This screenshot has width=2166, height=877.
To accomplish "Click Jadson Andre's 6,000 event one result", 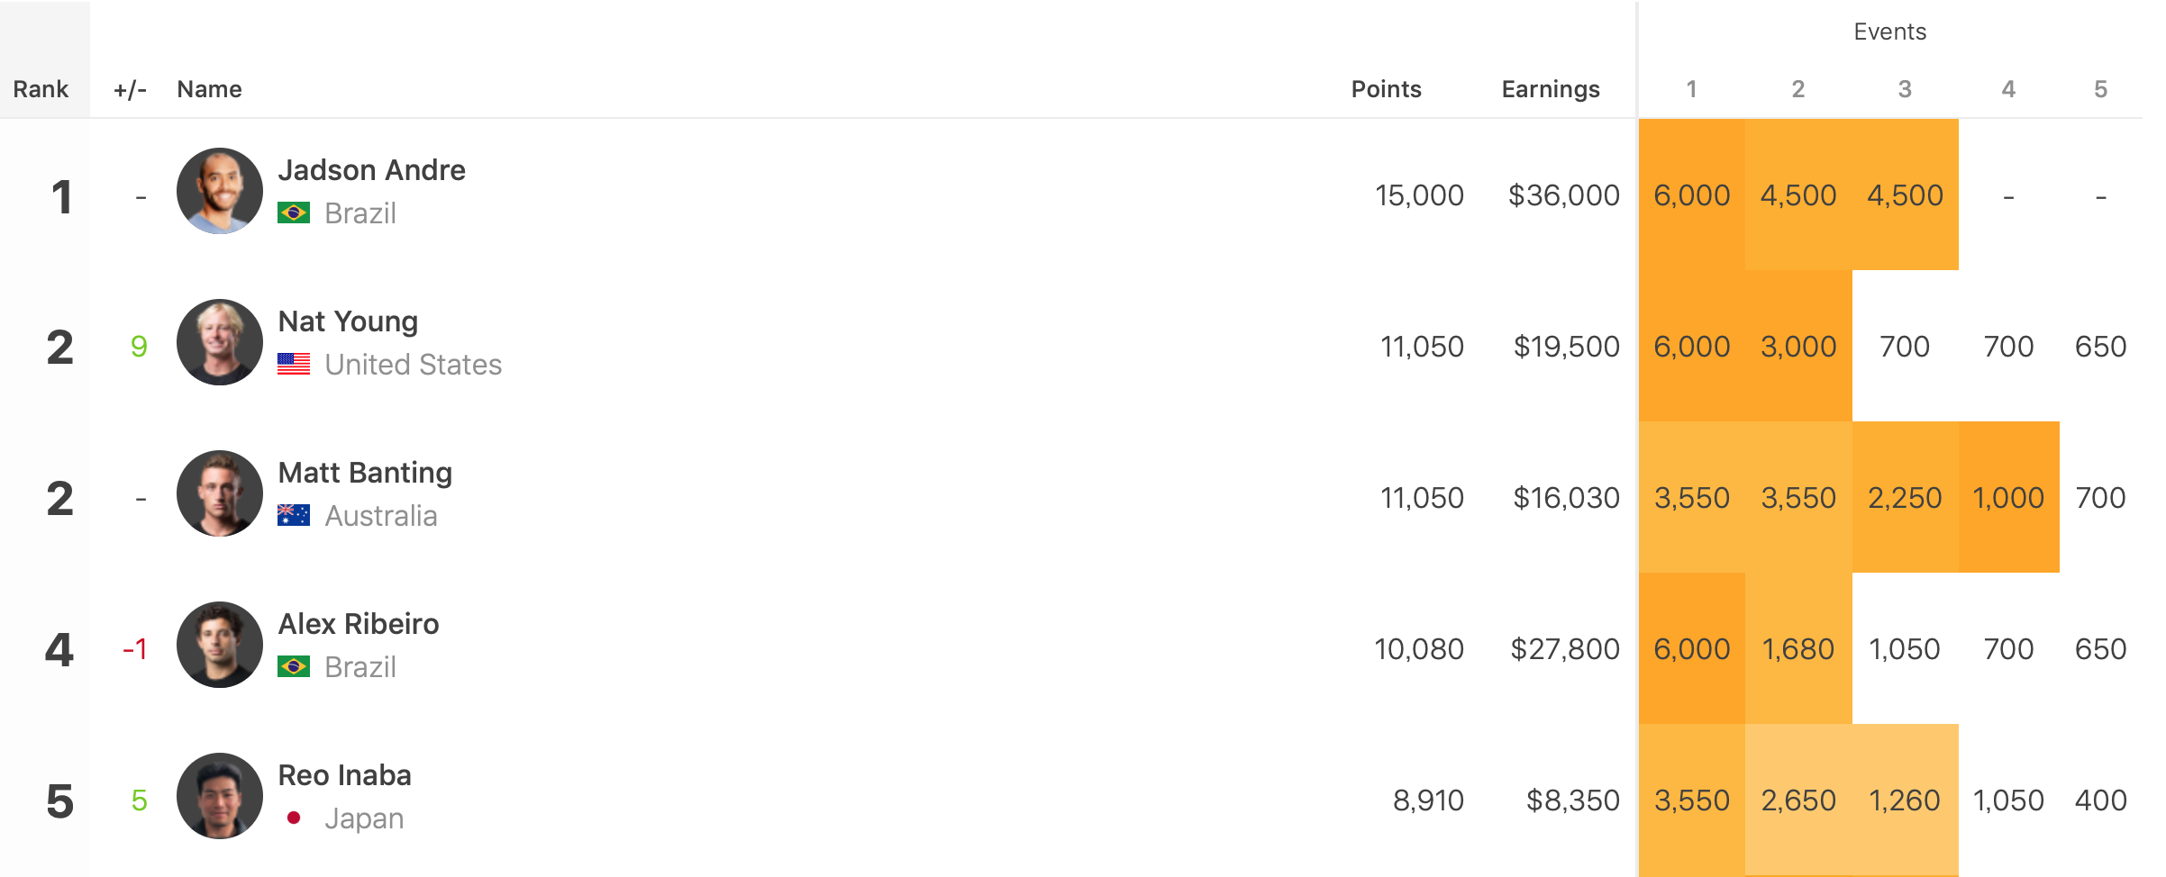I will 1691,195.
